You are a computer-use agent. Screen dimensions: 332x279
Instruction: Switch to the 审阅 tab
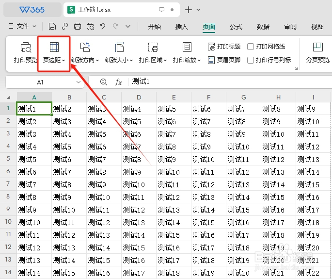[290, 27]
